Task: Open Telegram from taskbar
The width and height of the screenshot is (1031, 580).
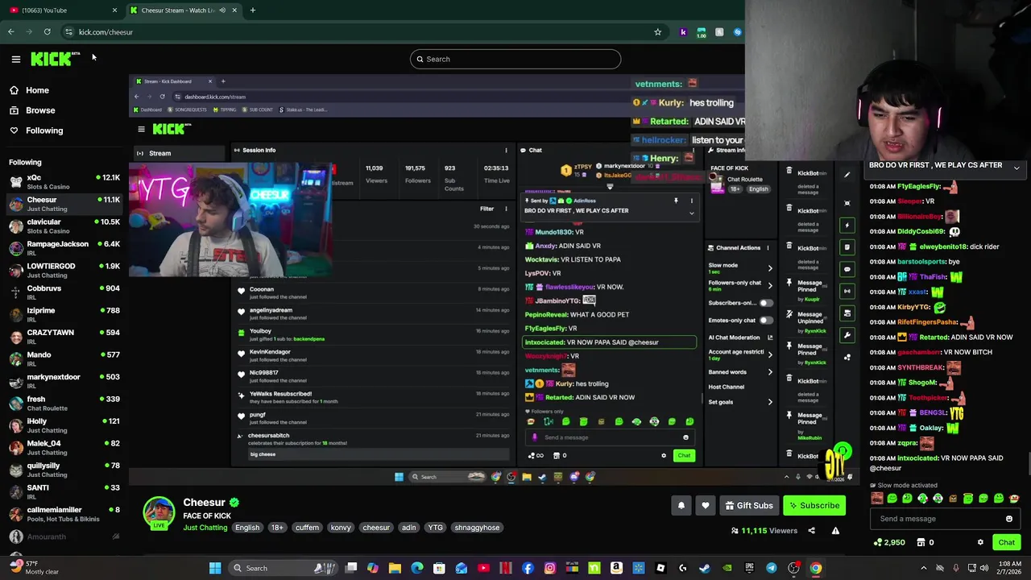Action: (x=771, y=568)
